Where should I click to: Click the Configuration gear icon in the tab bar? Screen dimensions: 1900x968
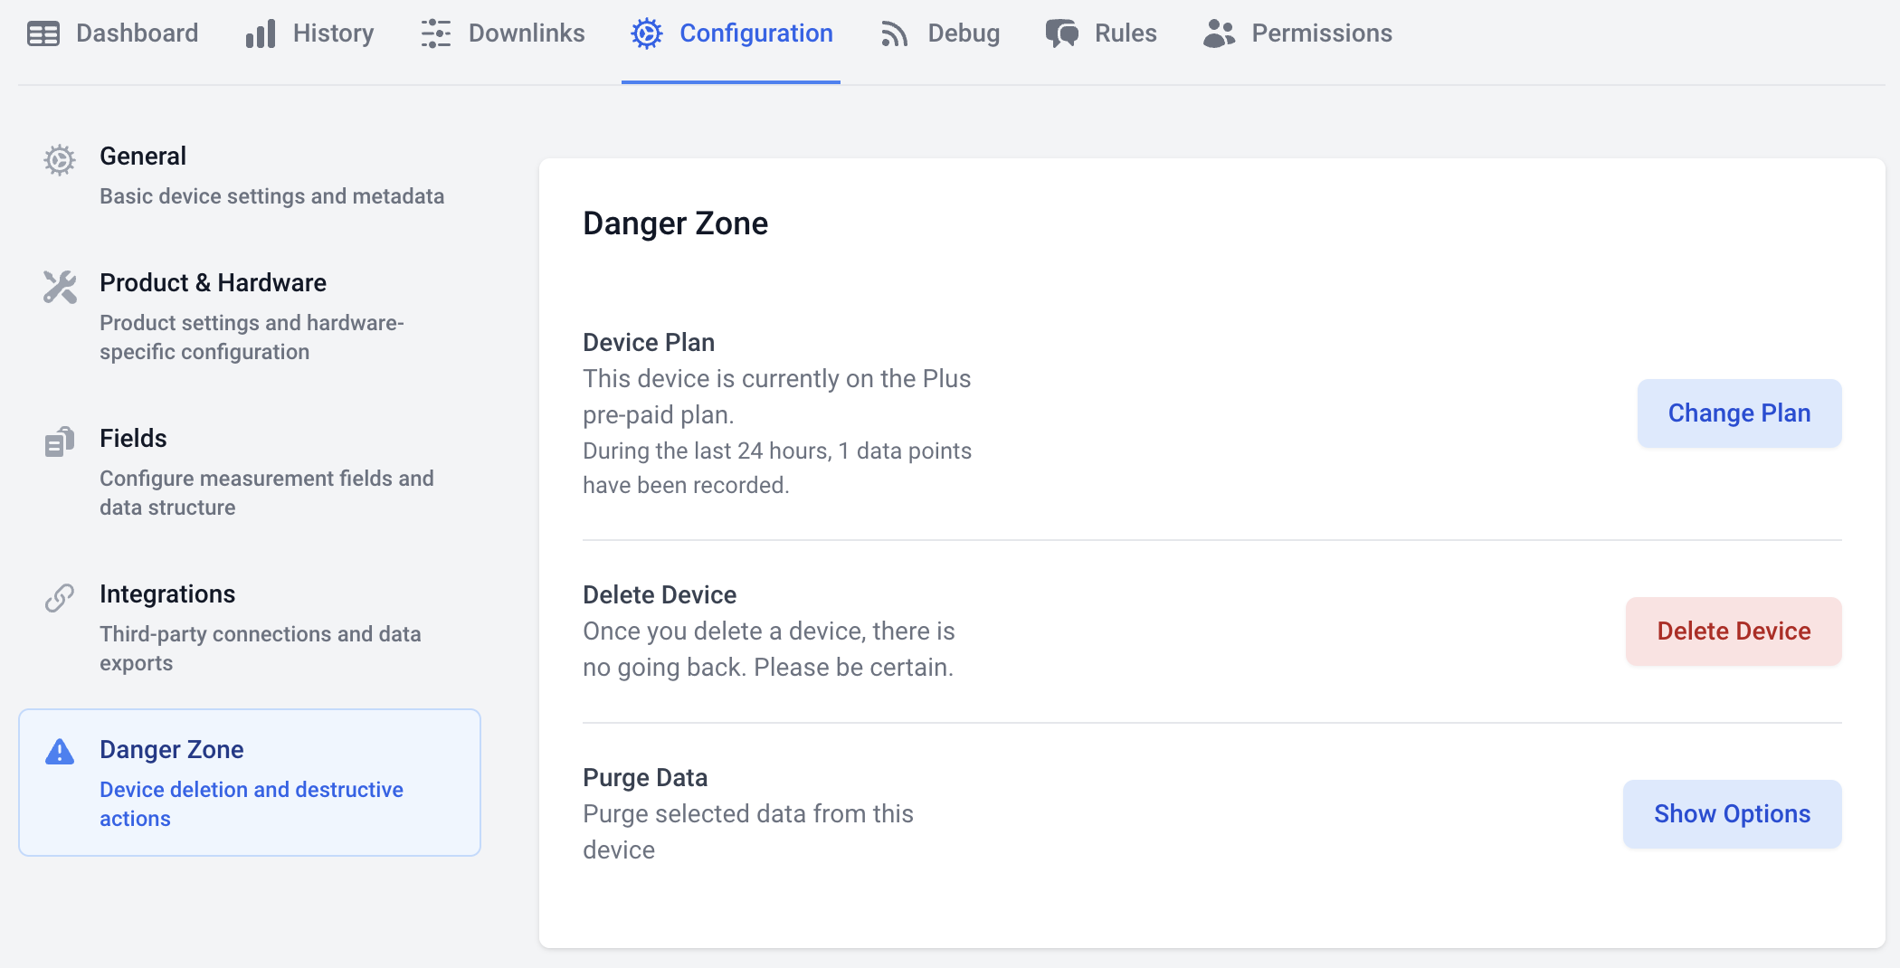pos(646,33)
